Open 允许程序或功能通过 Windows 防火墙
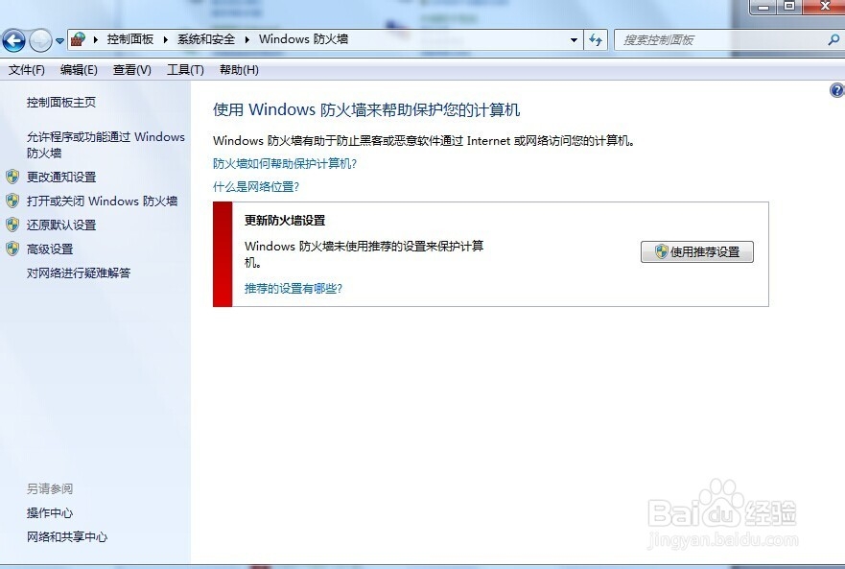Viewport: 845px width, 569px height. click(106, 145)
